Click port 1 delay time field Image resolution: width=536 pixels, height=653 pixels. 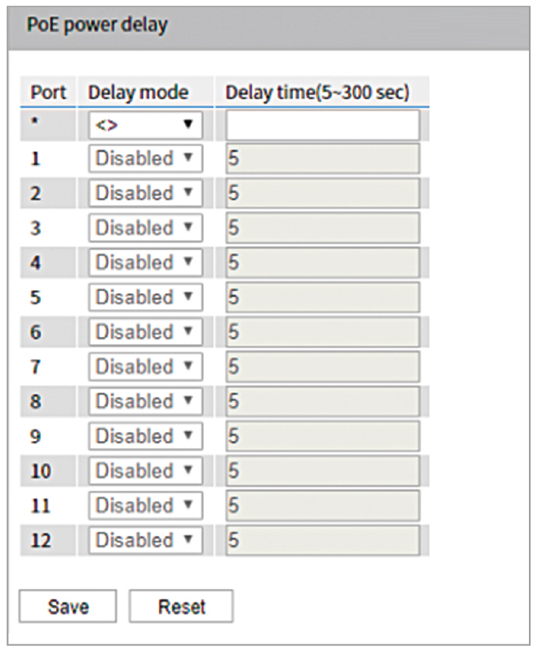322,159
